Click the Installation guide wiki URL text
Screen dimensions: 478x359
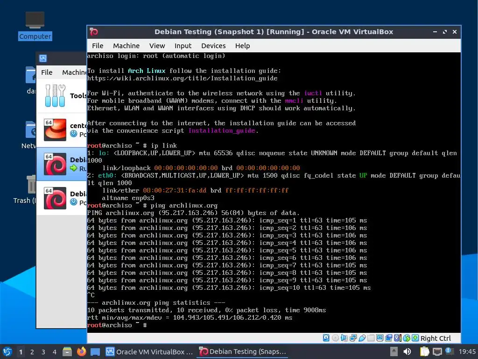tap(183, 78)
